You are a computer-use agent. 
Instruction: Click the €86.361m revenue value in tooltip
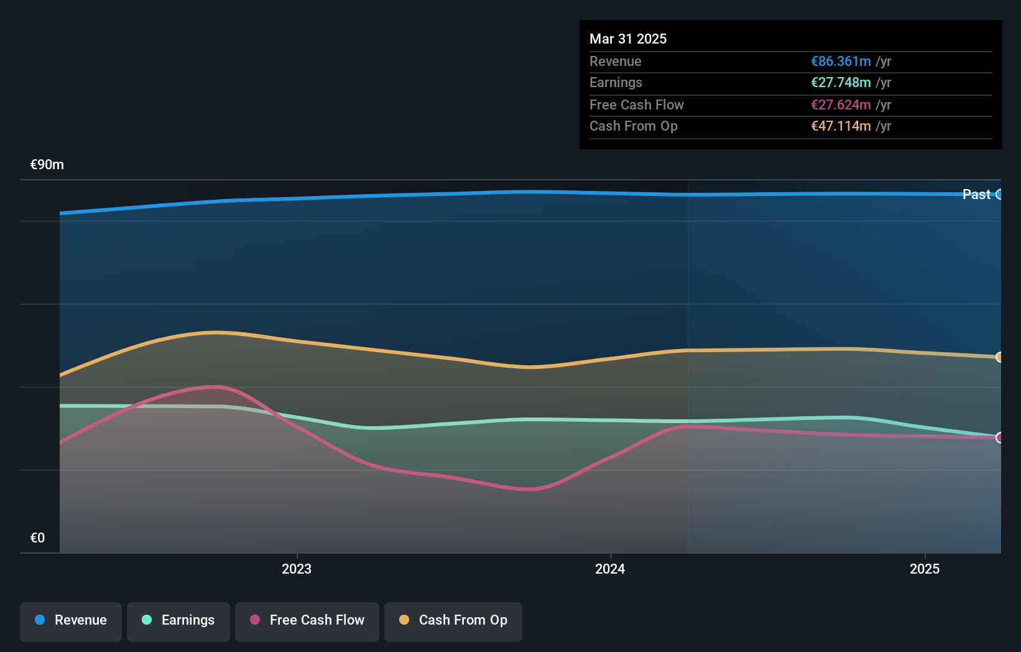[841, 61]
